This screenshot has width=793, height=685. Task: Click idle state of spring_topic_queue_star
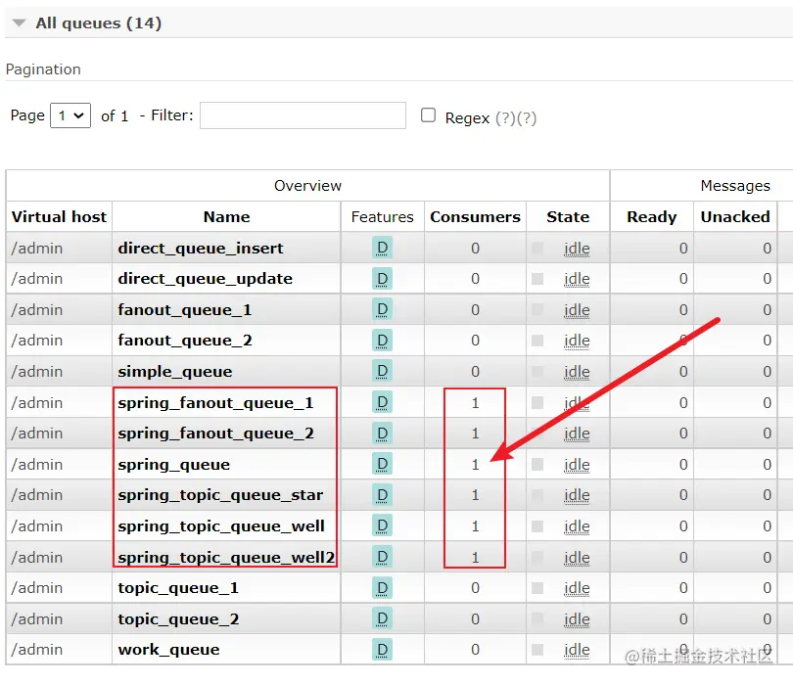pos(577,495)
